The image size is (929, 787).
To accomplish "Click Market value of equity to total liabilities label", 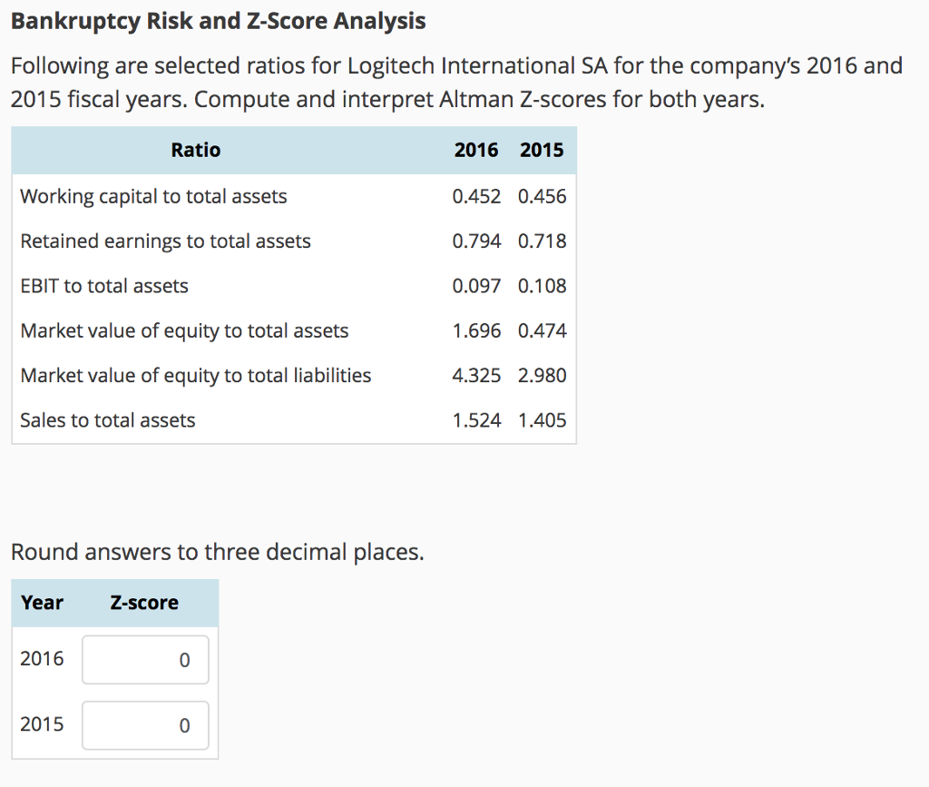I will [195, 375].
